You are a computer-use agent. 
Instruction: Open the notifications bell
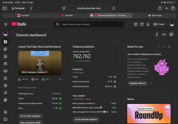[x=148, y=24]
